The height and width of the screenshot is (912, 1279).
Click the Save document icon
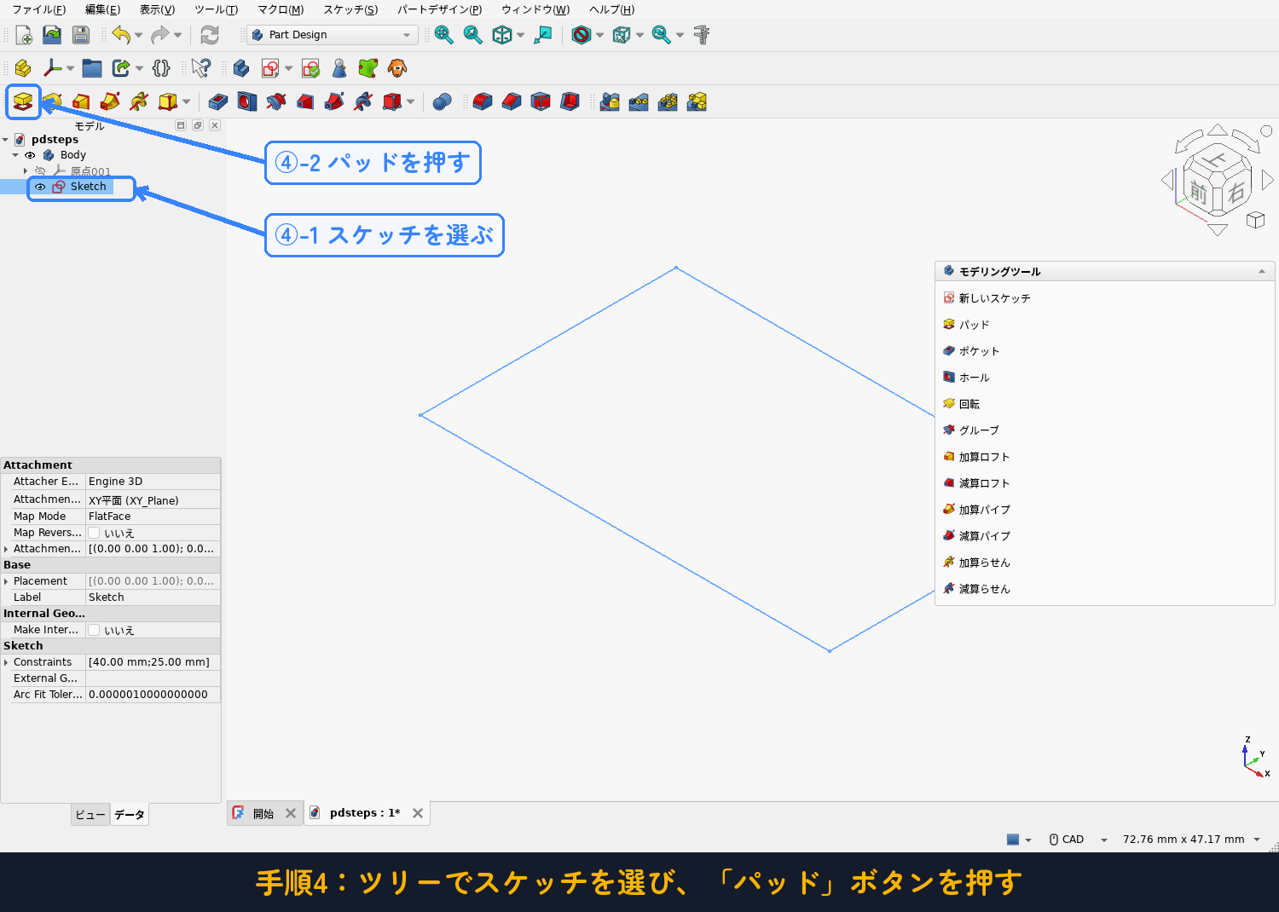(x=81, y=35)
